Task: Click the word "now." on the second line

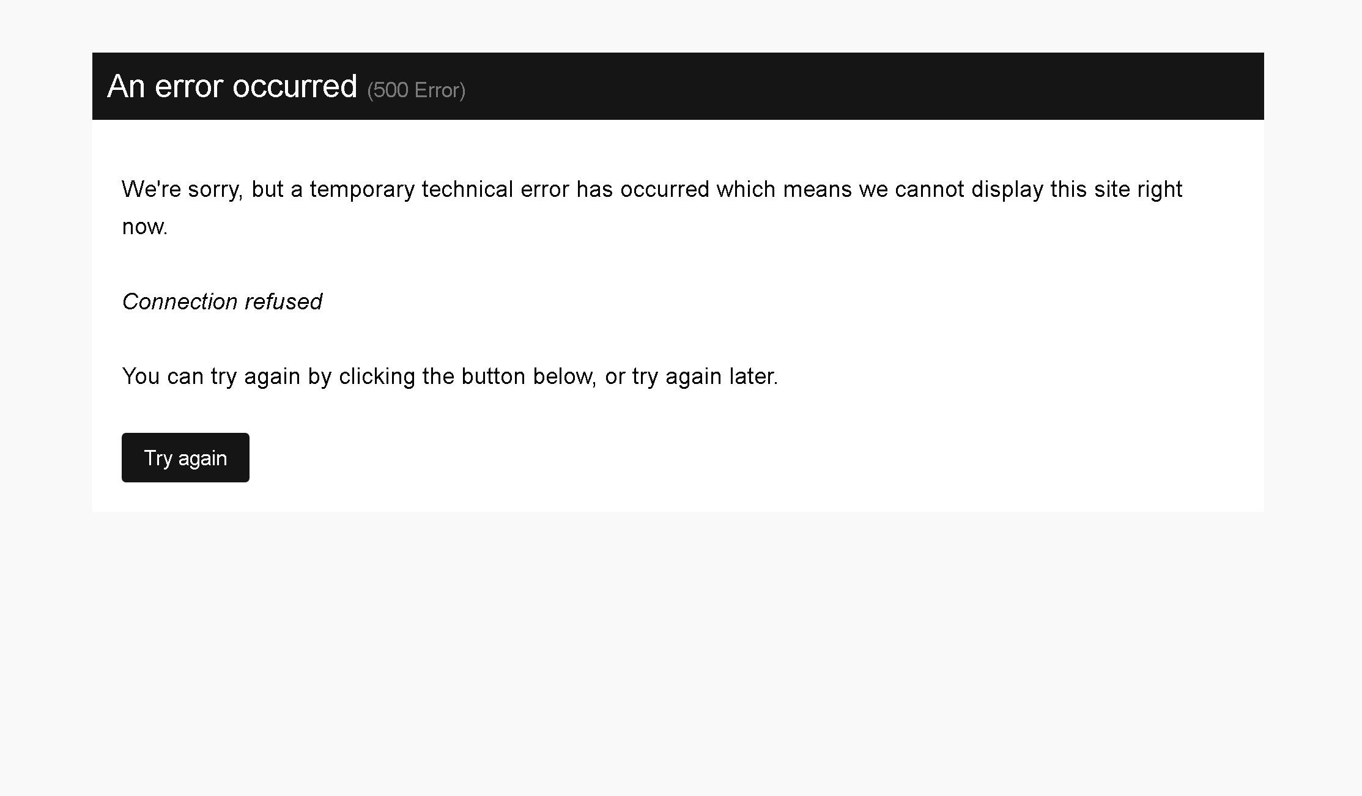Action: (145, 227)
